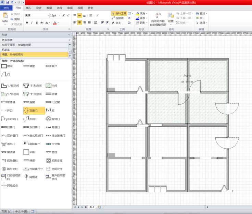
Task: Switch to the 数据 Data tab
Action: [49, 8]
